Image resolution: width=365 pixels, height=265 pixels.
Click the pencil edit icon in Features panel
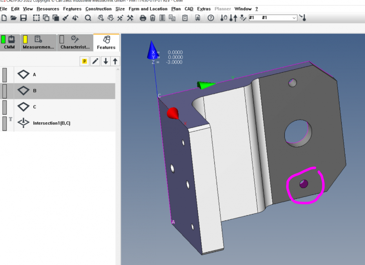(x=95, y=61)
